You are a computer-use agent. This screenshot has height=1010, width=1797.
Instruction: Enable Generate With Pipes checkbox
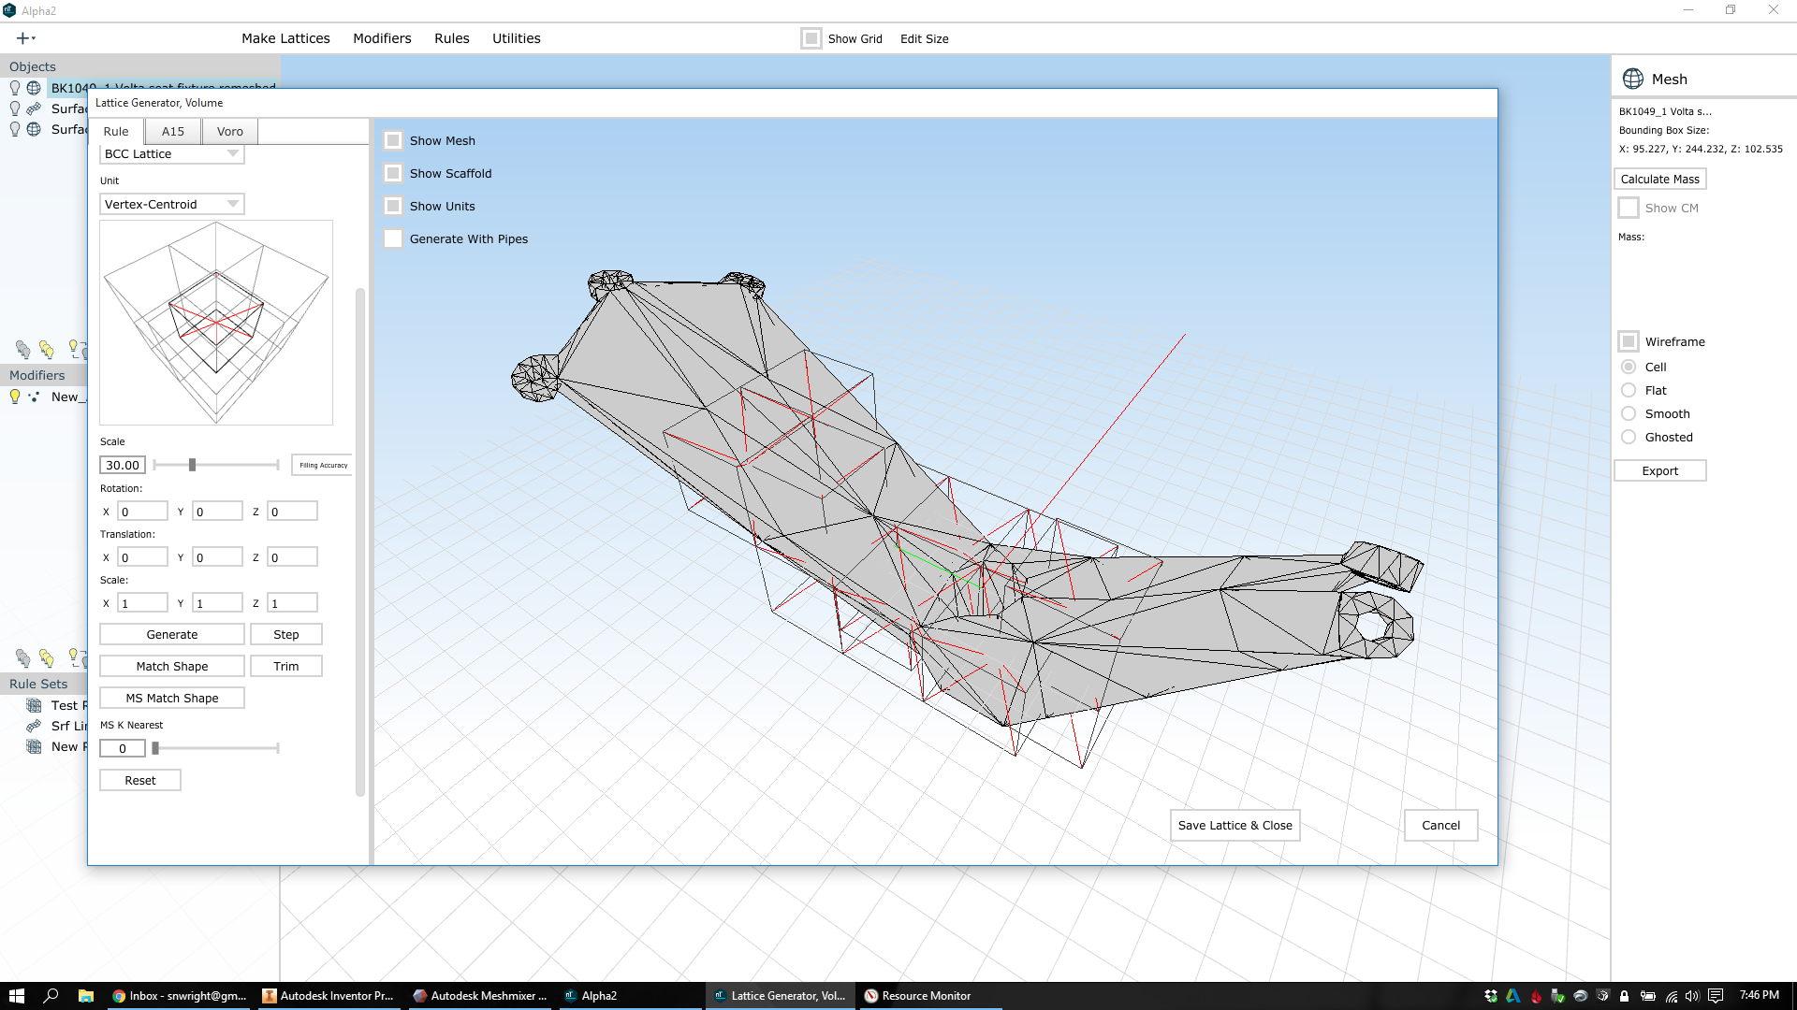pyautogui.click(x=393, y=238)
